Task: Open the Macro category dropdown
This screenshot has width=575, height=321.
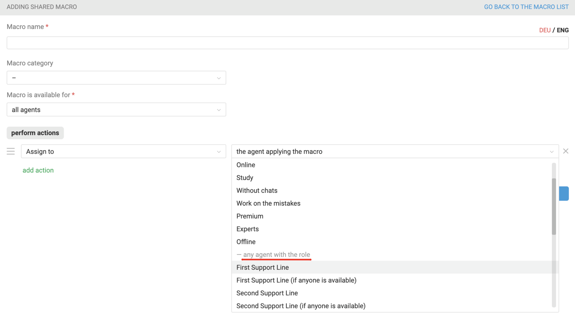Action: pyautogui.click(x=116, y=78)
